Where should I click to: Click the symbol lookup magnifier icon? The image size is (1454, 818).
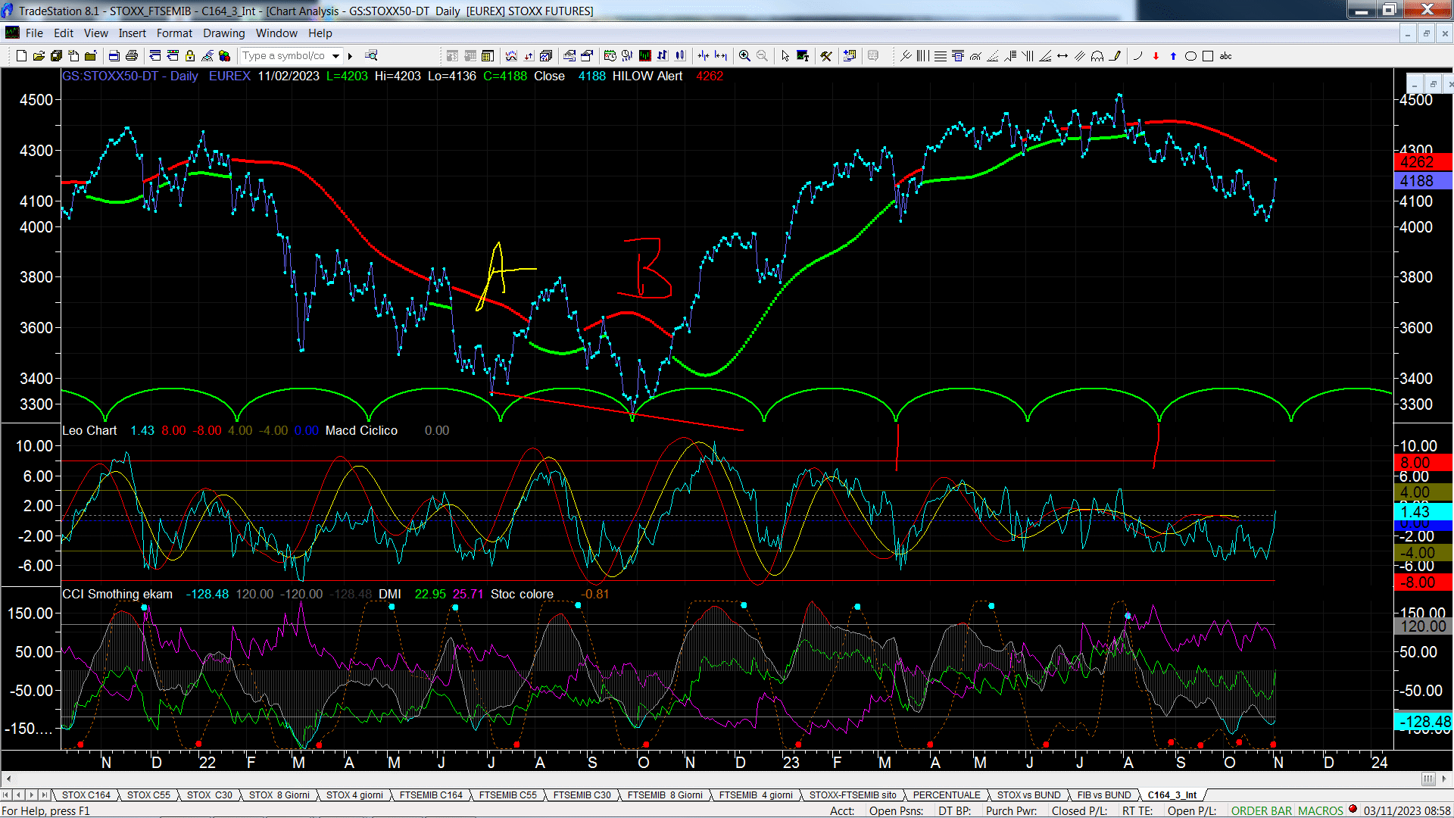(x=371, y=55)
